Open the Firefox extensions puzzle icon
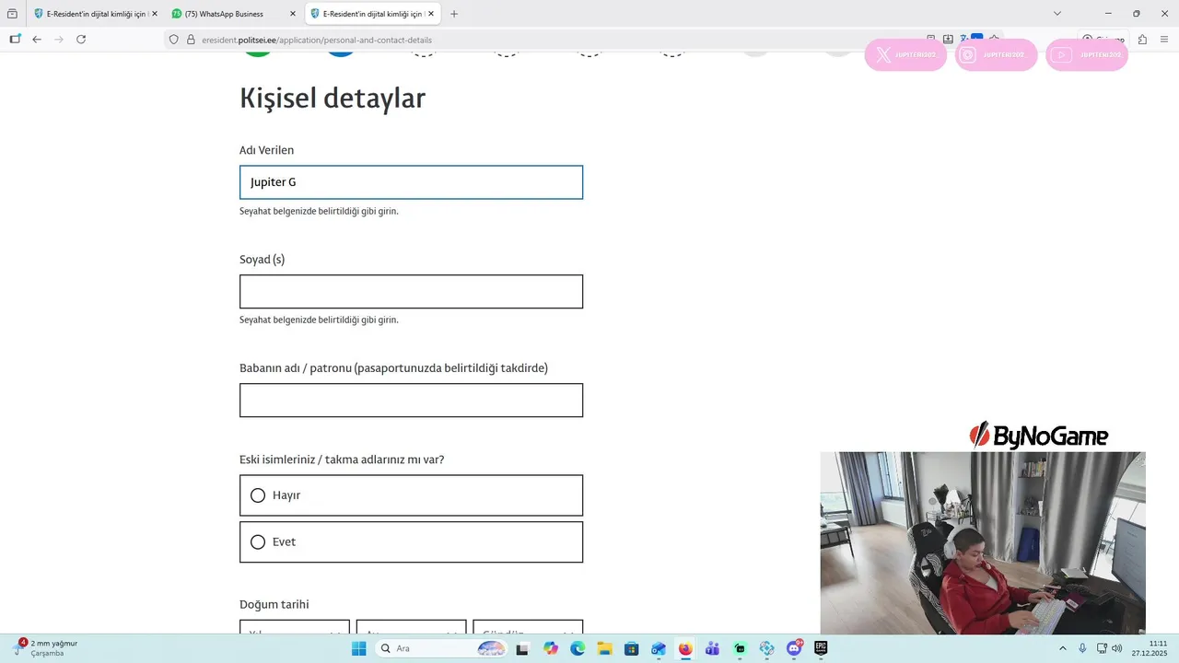 point(1142,40)
